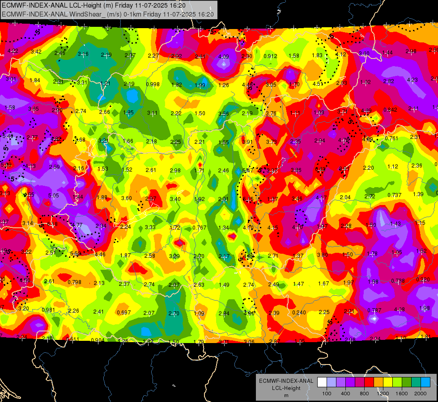The height and width of the screenshot is (402, 438).
Task: Click the wind shear value 3.40
Action: tap(175, 199)
